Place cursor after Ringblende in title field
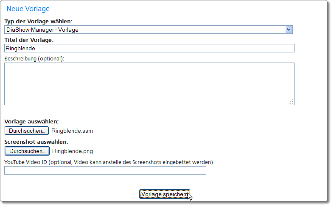 [36, 49]
